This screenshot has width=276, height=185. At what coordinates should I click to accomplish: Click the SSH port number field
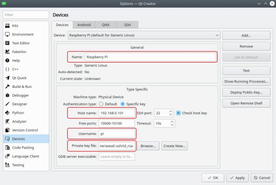[161, 113]
